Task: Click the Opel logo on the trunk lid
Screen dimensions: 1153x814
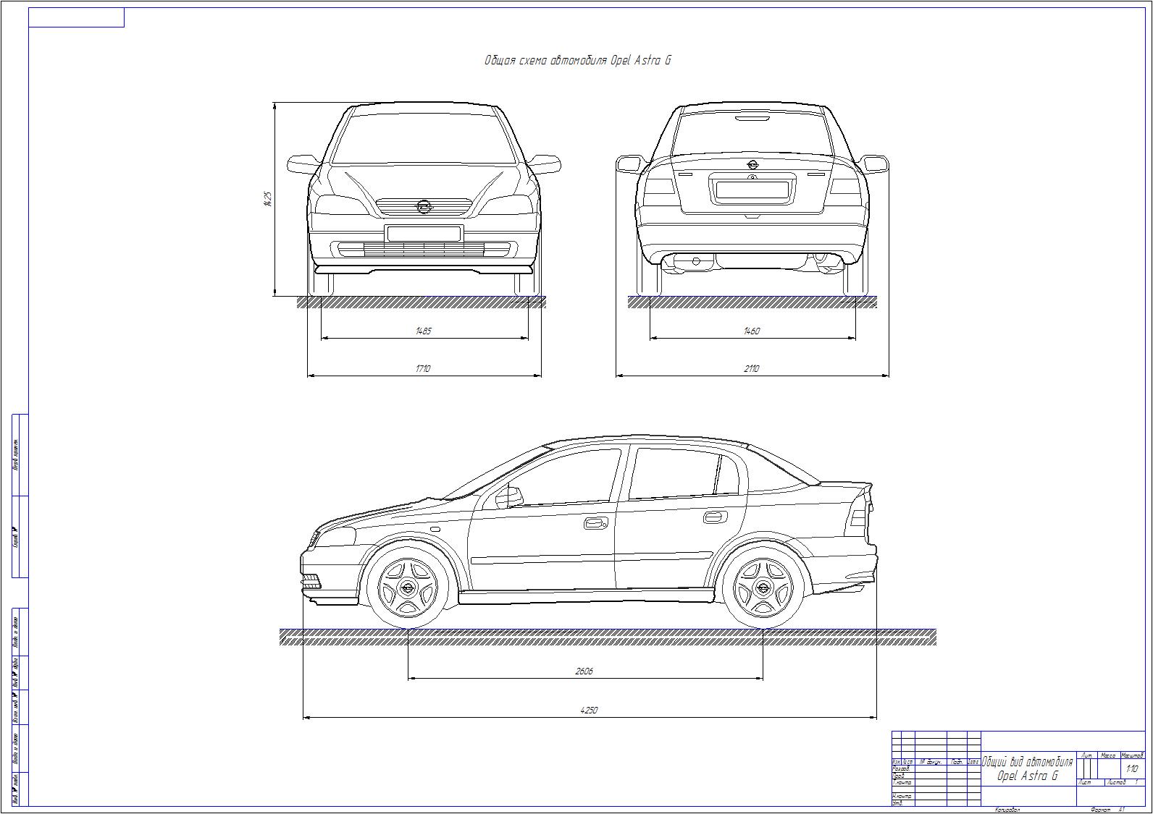Action: tap(752, 166)
